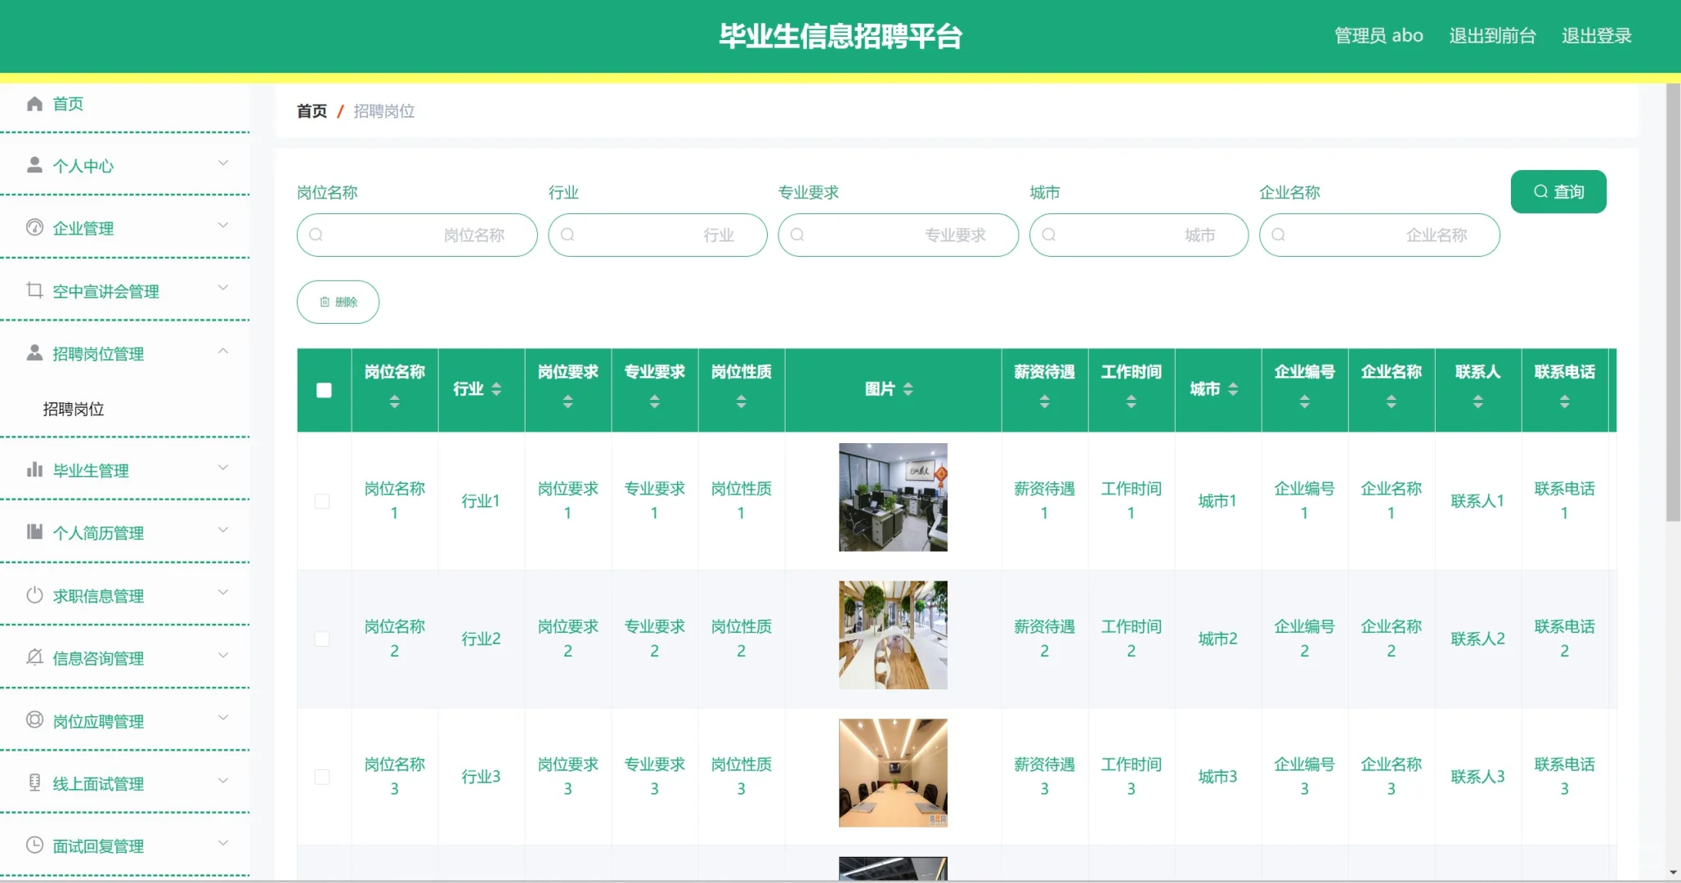Select the 毕业生管理 bar-chart icon
1681x883 pixels.
[x=34, y=469]
